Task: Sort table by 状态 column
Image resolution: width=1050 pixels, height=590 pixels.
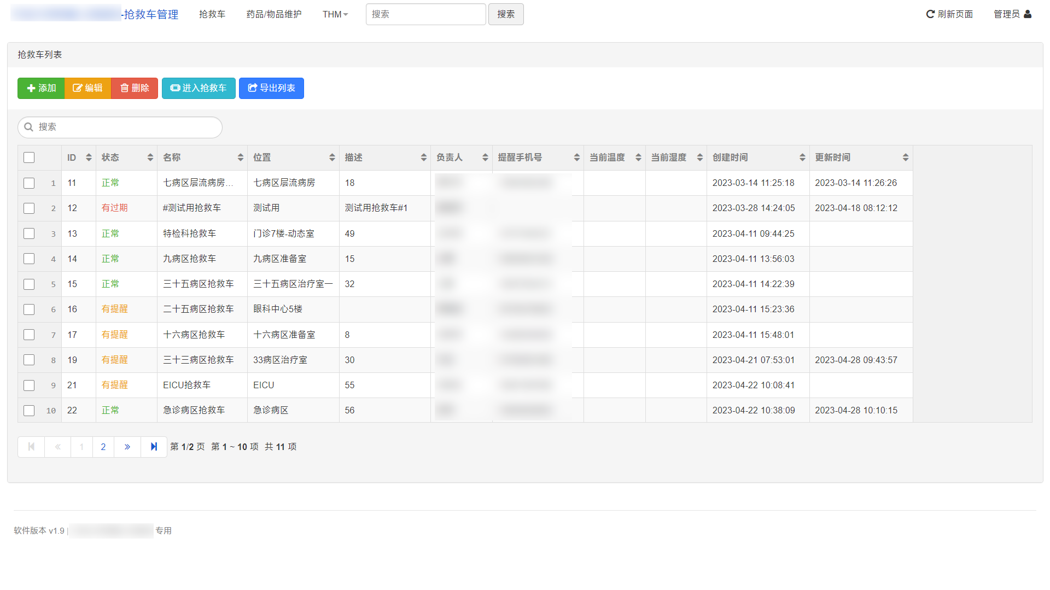Action: (126, 157)
